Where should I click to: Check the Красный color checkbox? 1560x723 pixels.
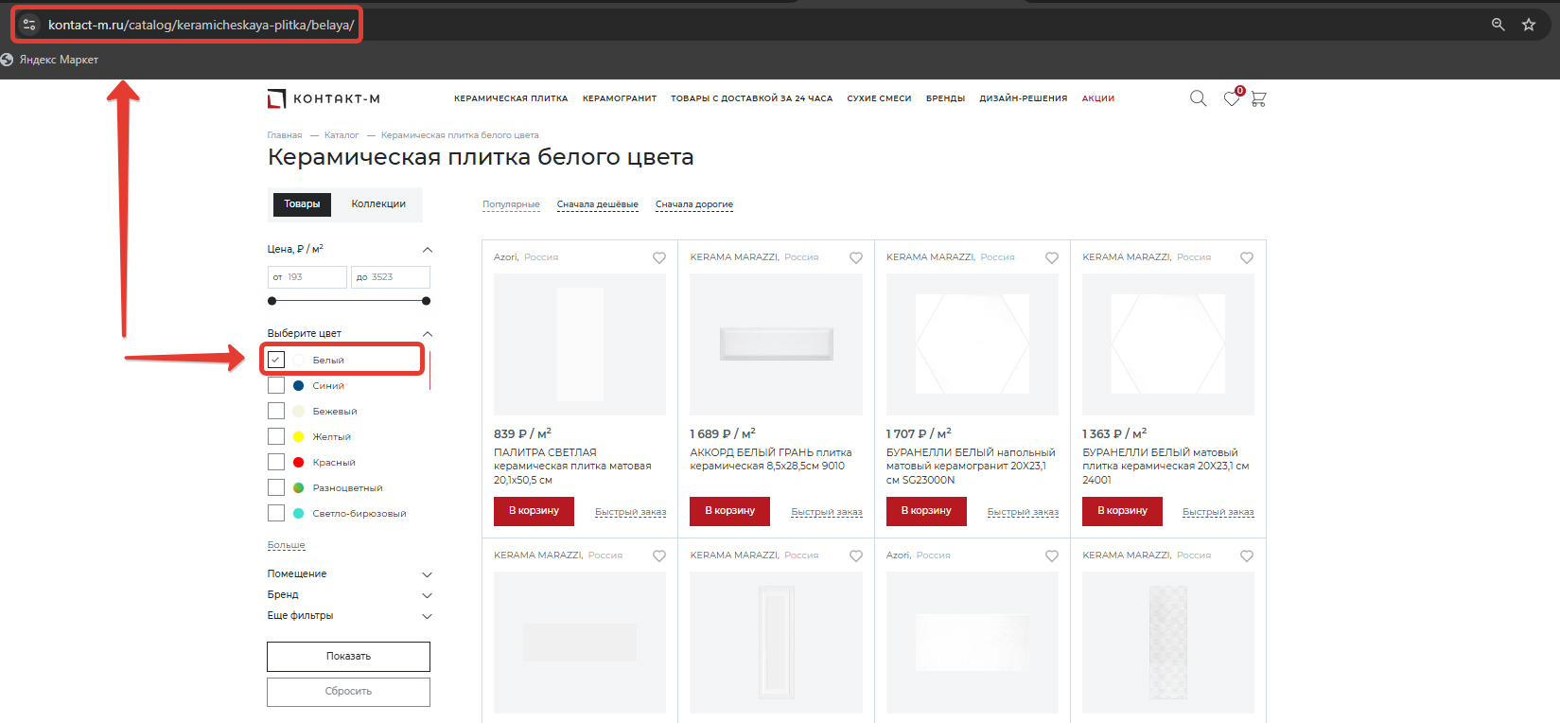tap(276, 462)
